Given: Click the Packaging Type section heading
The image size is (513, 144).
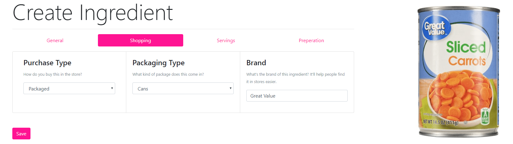Looking at the screenshot, I should point(159,63).
